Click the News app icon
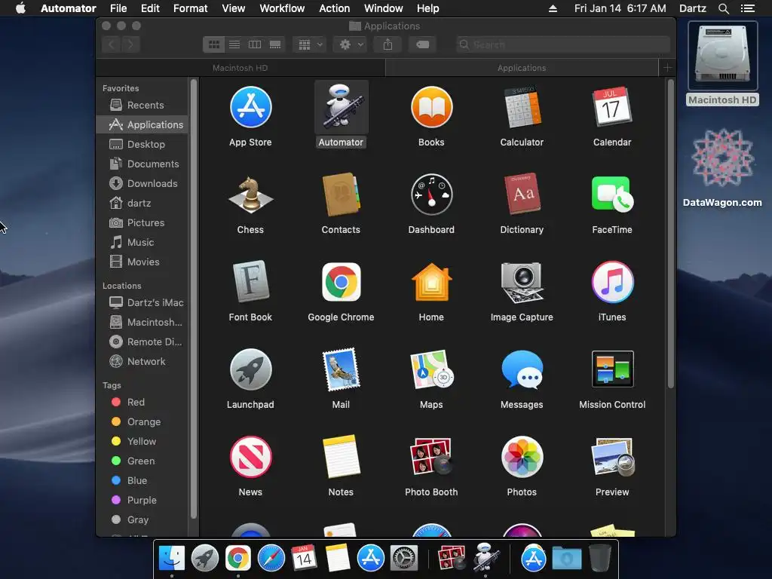This screenshot has height=579, width=772. tap(250, 457)
